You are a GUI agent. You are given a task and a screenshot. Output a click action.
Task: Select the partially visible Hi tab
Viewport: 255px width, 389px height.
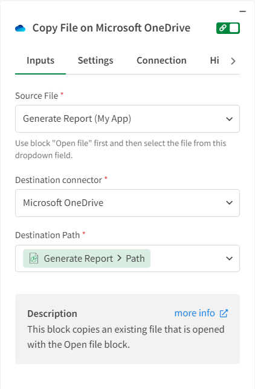point(215,61)
